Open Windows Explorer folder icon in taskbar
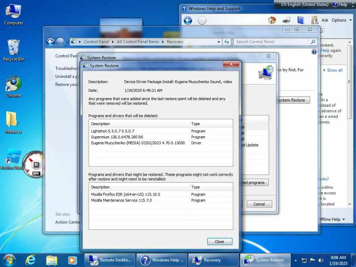 point(52,260)
